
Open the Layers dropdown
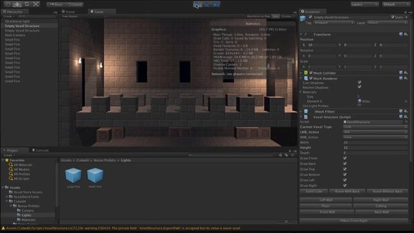(364, 5)
